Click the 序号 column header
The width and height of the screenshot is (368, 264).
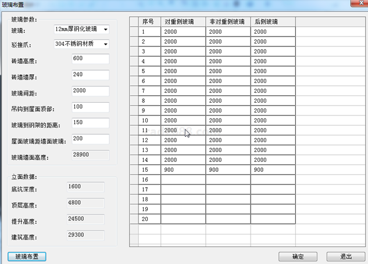pos(150,21)
